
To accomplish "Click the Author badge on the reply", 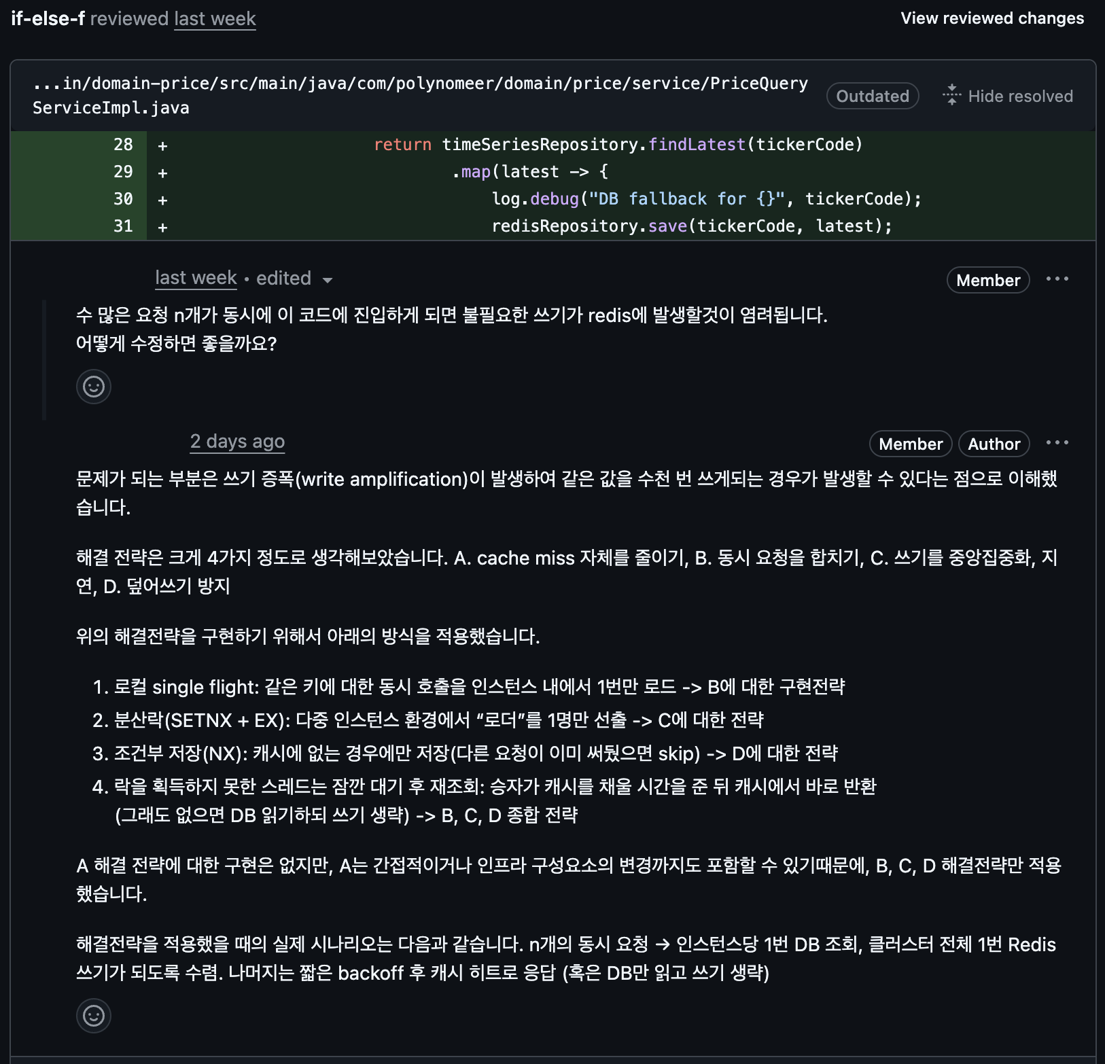I will click(994, 444).
